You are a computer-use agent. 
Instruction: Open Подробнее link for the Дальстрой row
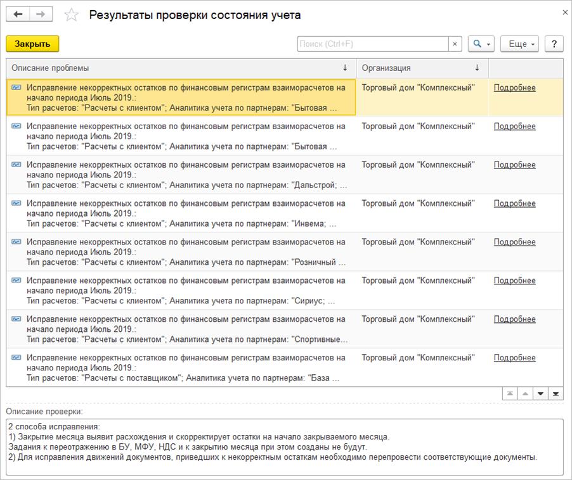pos(514,165)
